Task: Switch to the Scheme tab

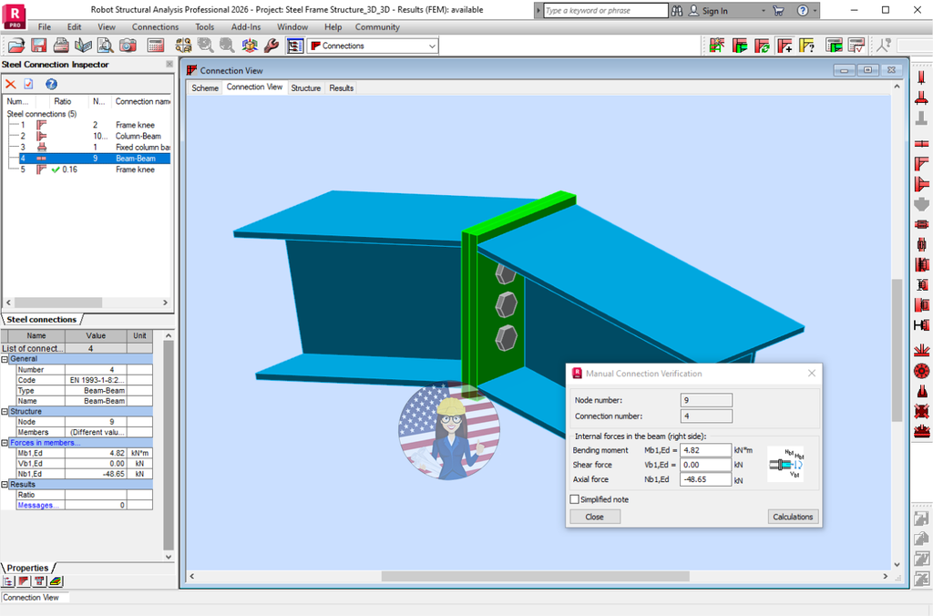Action: tap(204, 87)
